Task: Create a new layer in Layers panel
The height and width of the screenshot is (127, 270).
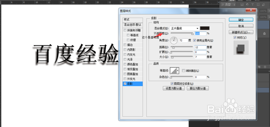Action: click(x=260, y=67)
